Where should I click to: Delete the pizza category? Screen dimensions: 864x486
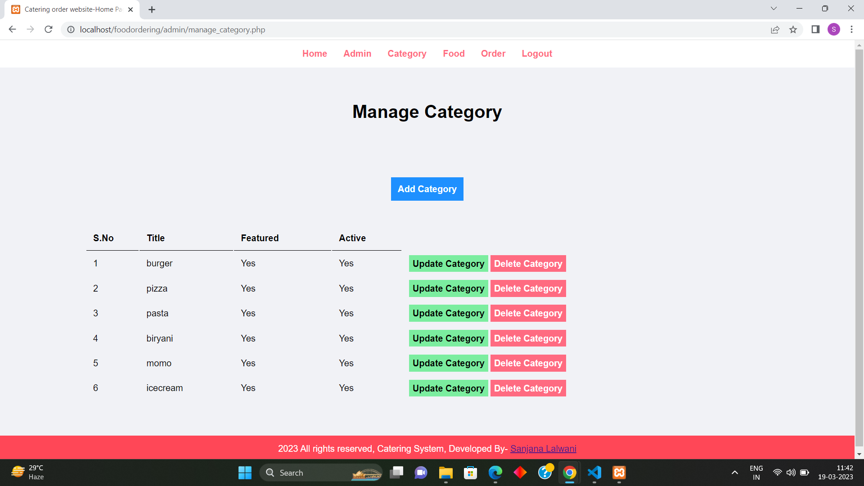[x=528, y=288]
